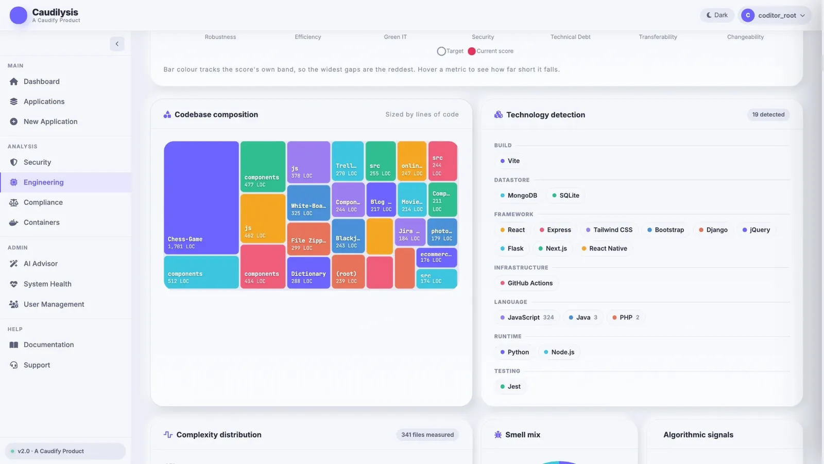Select the Chess-Game treemap block

click(201, 198)
